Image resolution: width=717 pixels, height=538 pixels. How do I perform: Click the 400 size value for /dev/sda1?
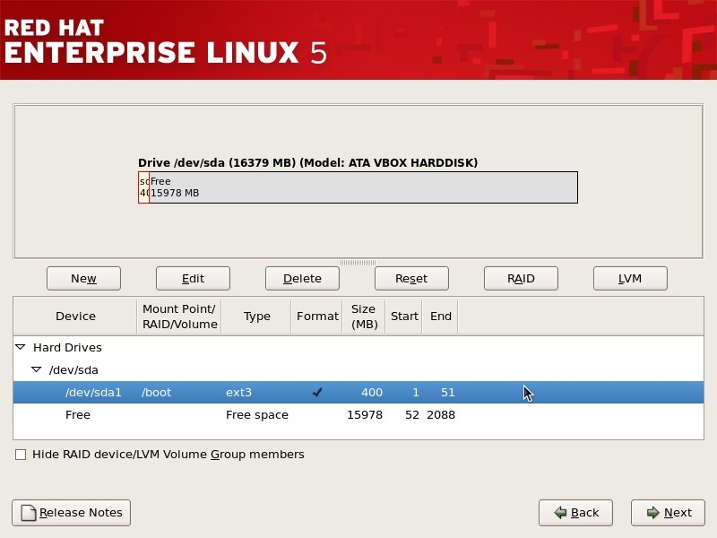click(372, 393)
